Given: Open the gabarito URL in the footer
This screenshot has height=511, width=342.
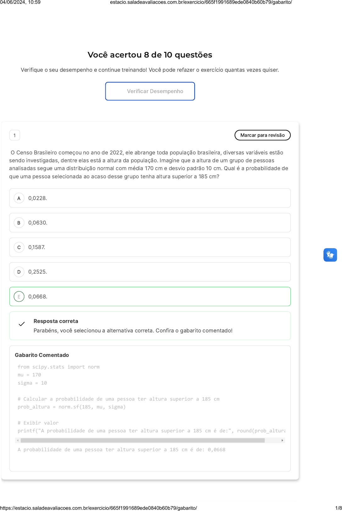Looking at the screenshot, I should point(98,508).
